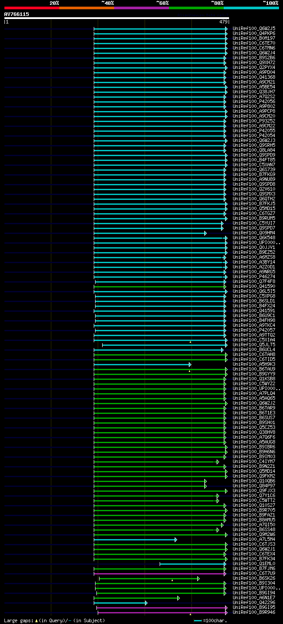Select the UniRef100_B9GYY9 label
Image resolution: width=283 pixels, height=624 pixels.
(254, 374)
